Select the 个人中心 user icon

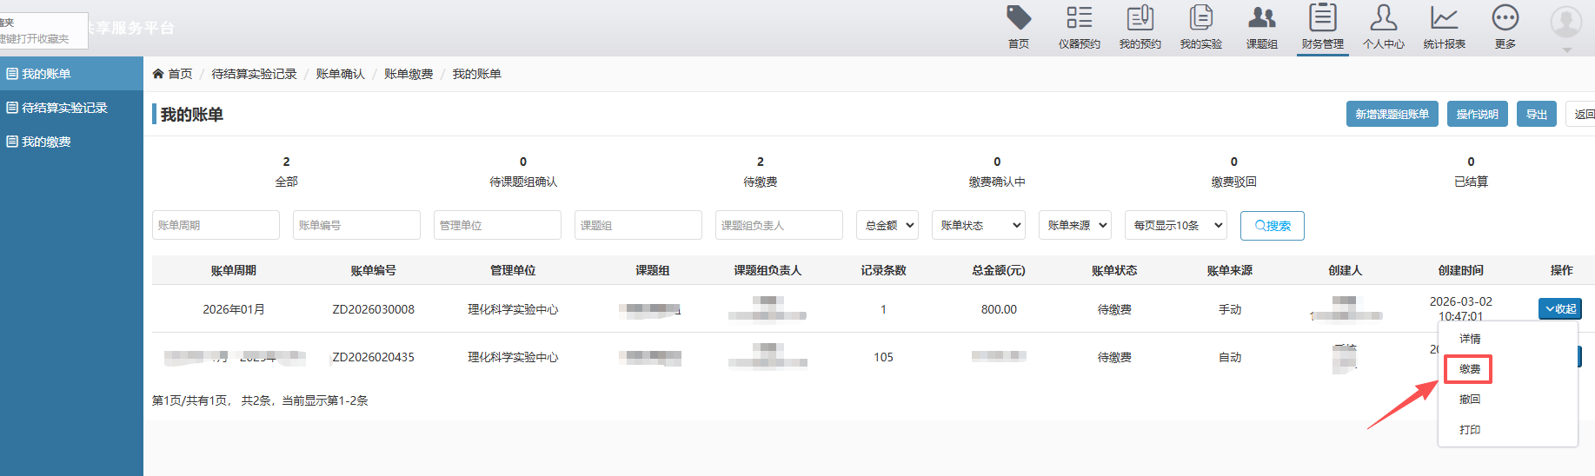1383,18
